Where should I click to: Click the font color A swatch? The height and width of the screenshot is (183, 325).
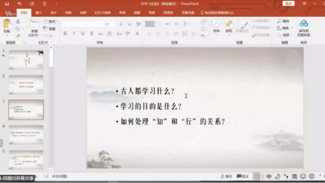coord(137,34)
